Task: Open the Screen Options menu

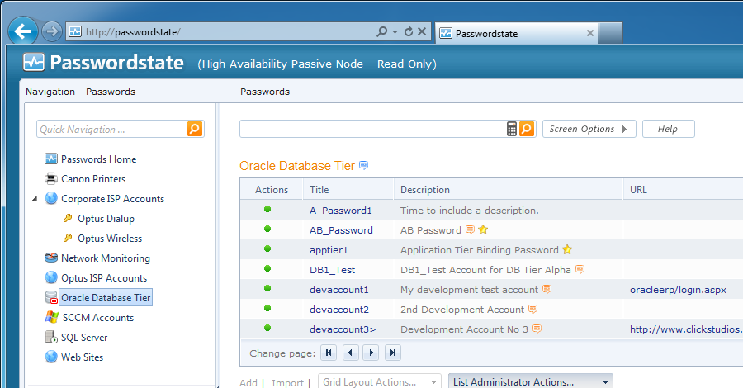Action: 589,129
